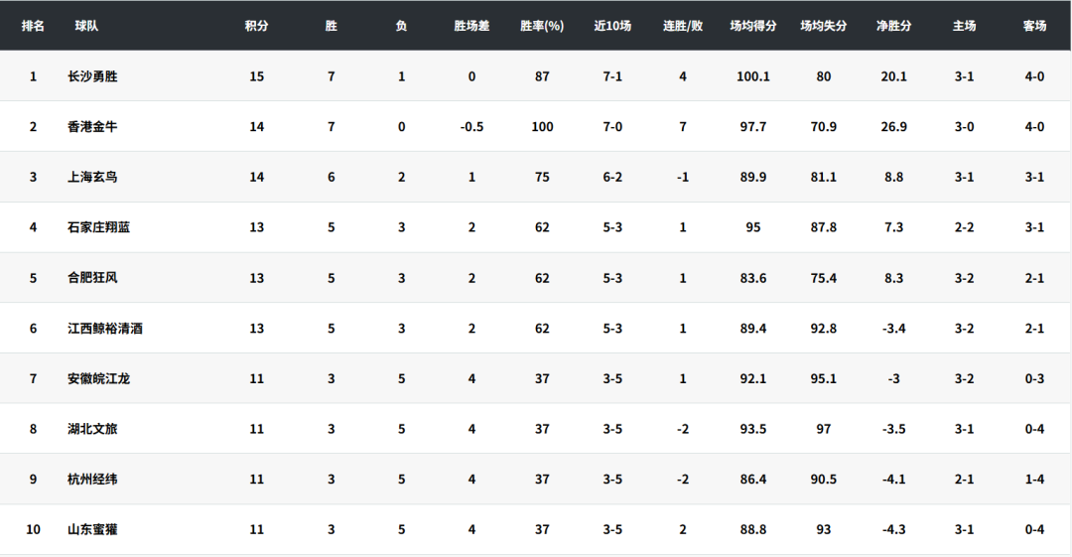1072x557 pixels.
Task: Sort by the 积分 column header
Action: point(256,26)
